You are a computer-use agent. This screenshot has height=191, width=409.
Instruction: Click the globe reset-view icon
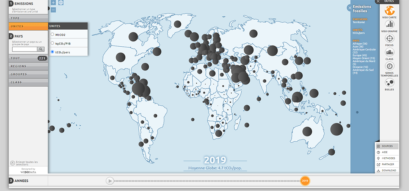click(61, 3)
